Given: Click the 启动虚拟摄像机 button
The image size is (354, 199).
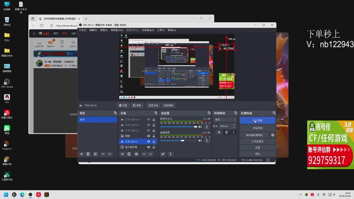Looking at the screenshot, I should point(254,135).
